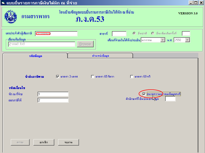Enable the มาตรา 65 จัตวา checkbox
The width and height of the screenshot is (205, 153).
(93, 76)
